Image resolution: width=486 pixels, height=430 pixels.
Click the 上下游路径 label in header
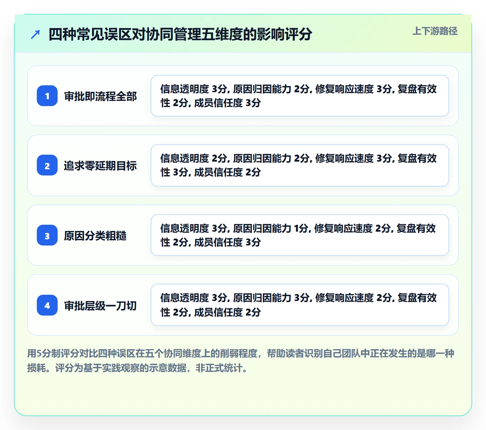[x=435, y=31]
